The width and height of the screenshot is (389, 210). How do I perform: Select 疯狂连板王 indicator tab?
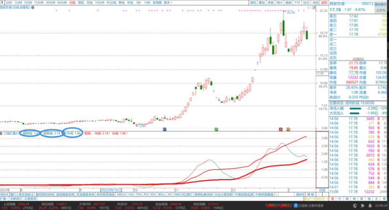click(x=26, y=194)
